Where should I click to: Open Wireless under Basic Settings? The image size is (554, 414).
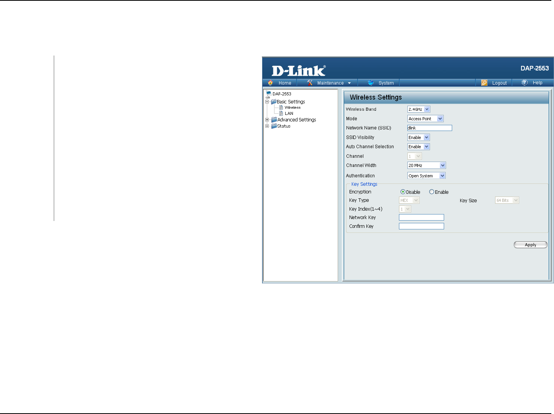click(293, 108)
